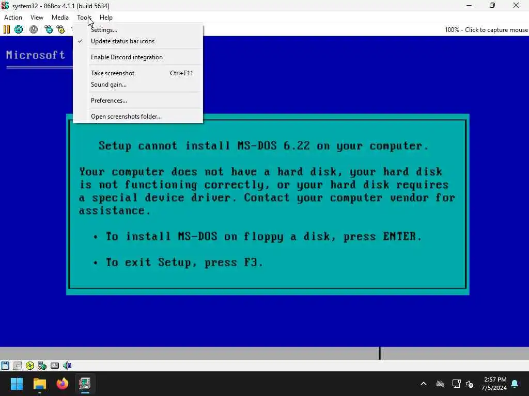Click '100% - Click to capture mouse' text
529x396 pixels.
[x=486, y=29]
